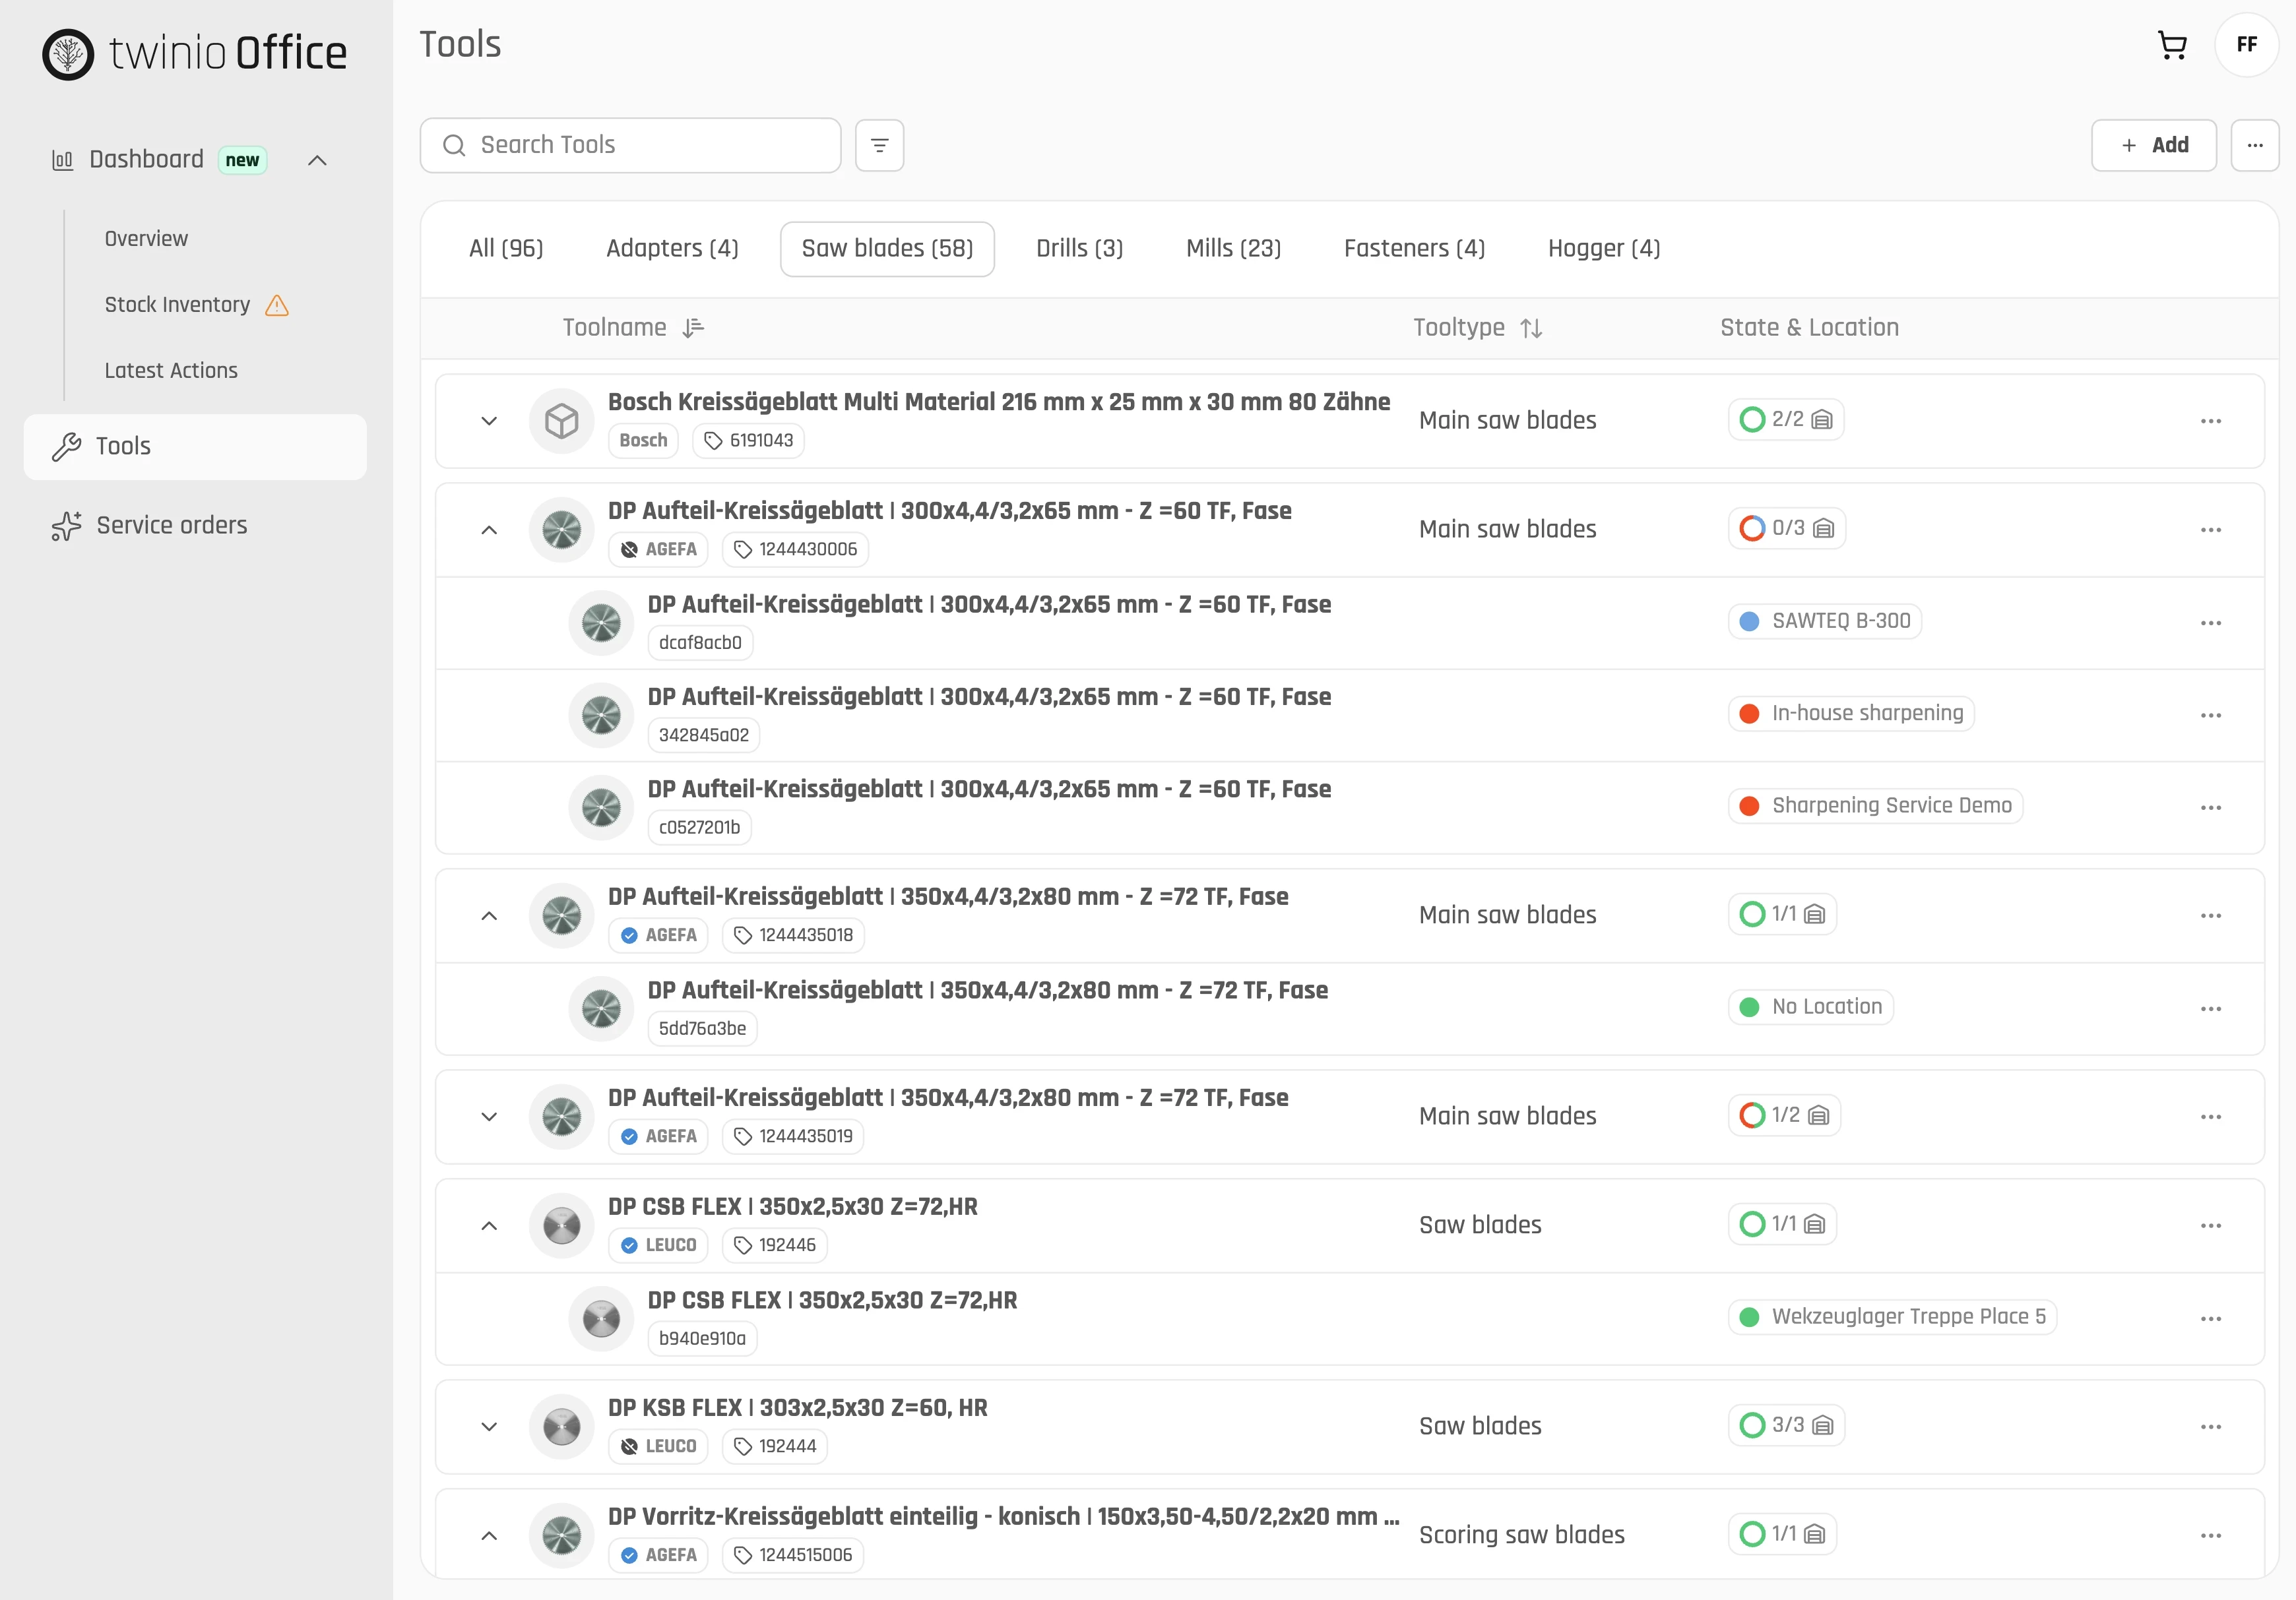Click the Stock Inventory warning icon
2296x1600 pixels.
[277, 305]
